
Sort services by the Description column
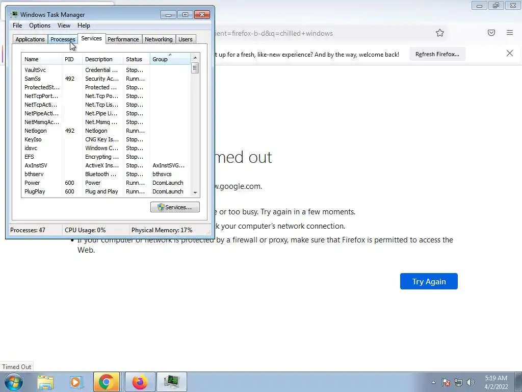click(102, 59)
